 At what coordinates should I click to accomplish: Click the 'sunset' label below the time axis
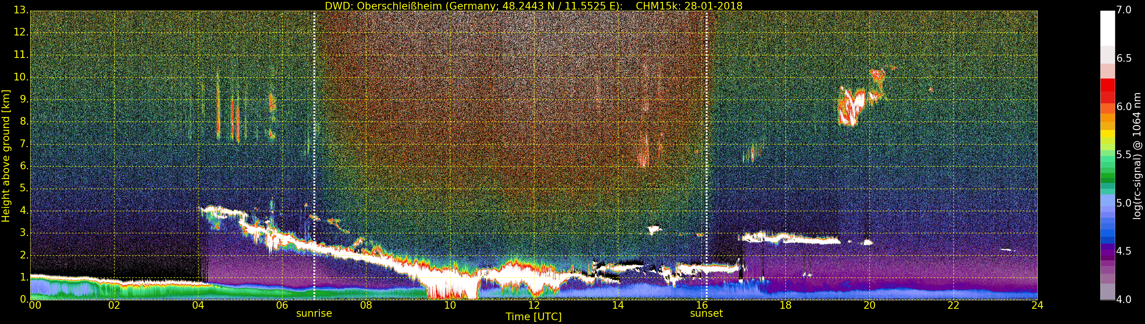(x=706, y=313)
